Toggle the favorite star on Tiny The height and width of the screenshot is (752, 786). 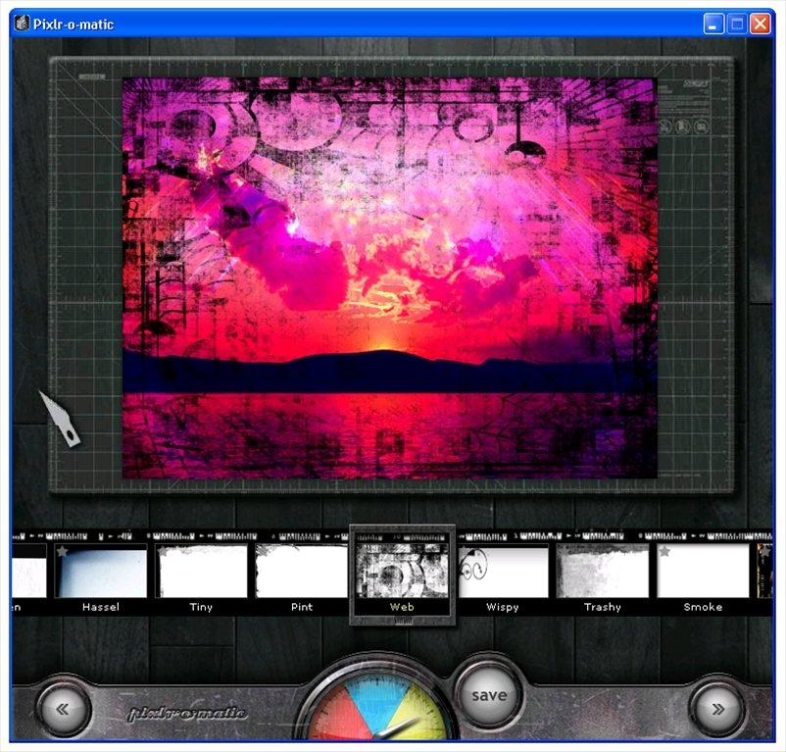[x=163, y=552]
